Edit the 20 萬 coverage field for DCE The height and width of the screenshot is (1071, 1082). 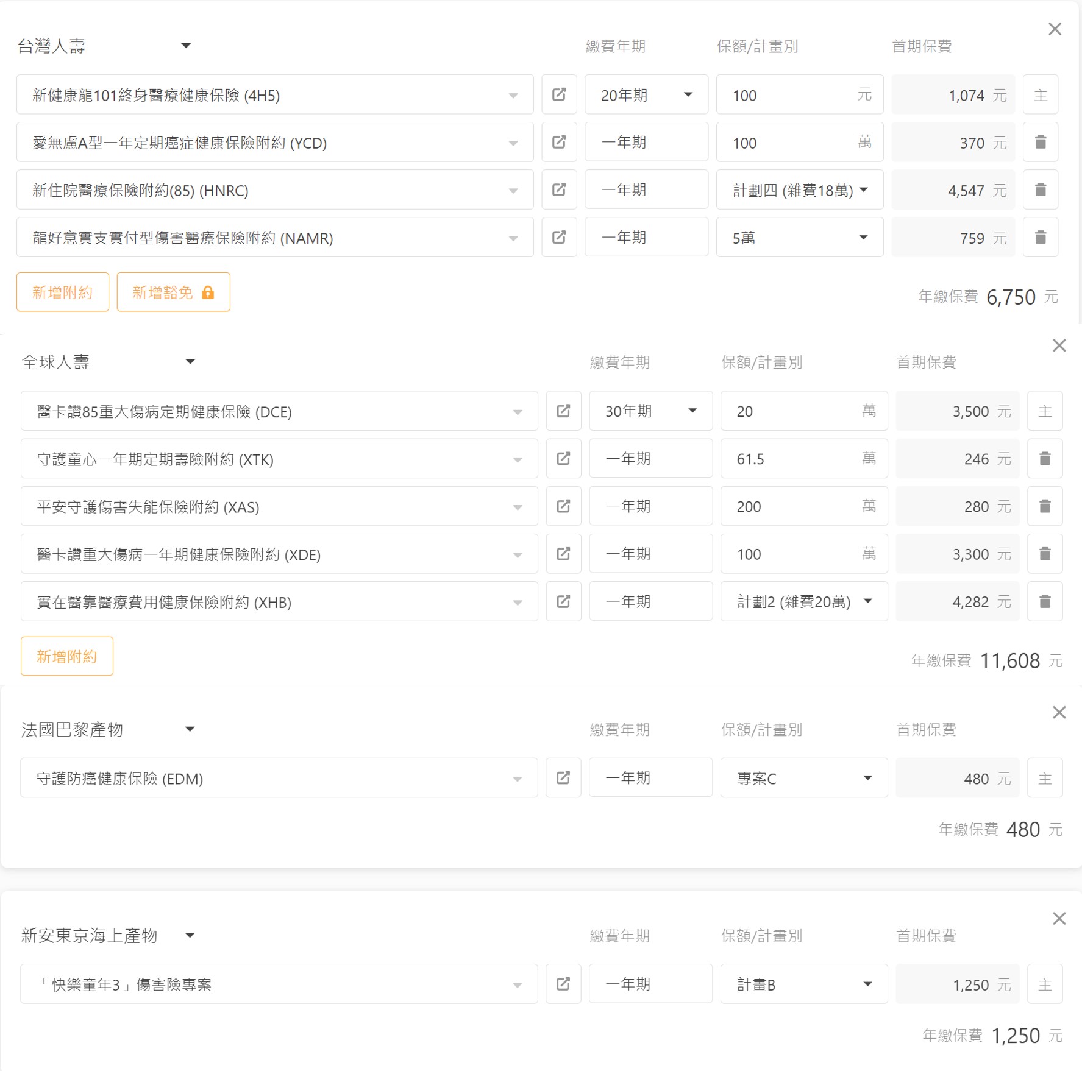click(804, 411)
